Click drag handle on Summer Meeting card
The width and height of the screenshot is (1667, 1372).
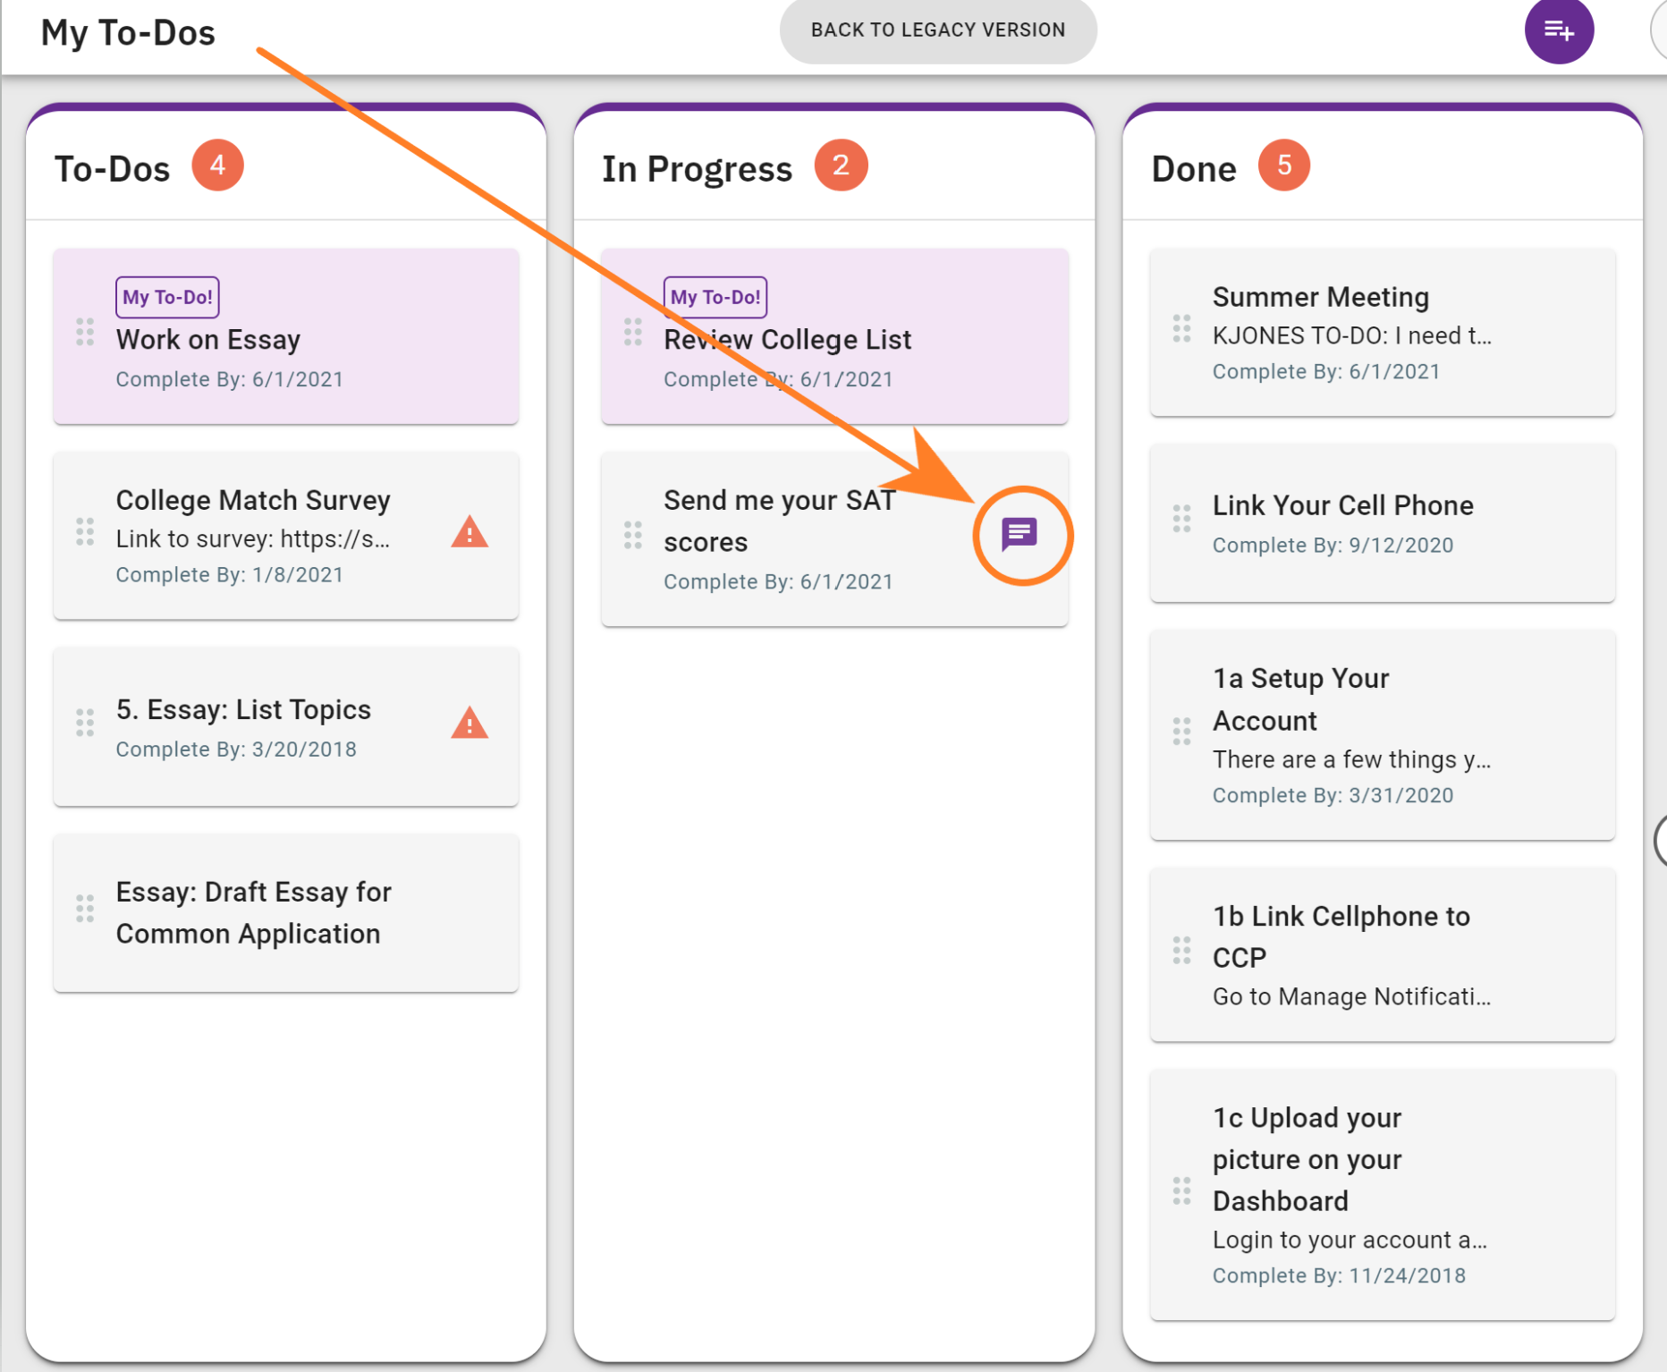tap(1181, 328)
